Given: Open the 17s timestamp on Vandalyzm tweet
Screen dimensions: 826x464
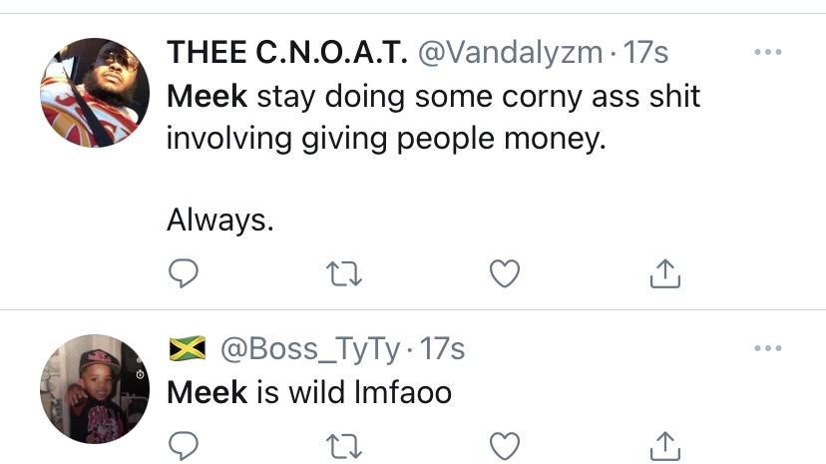Looking at the screenshot, I should click(x=645, y=53).
